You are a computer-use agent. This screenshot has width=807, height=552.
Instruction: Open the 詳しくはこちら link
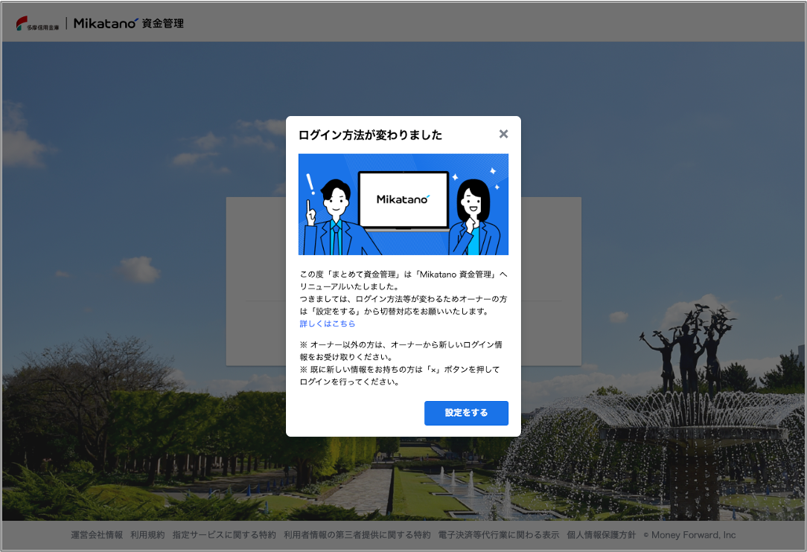point(328,324)
